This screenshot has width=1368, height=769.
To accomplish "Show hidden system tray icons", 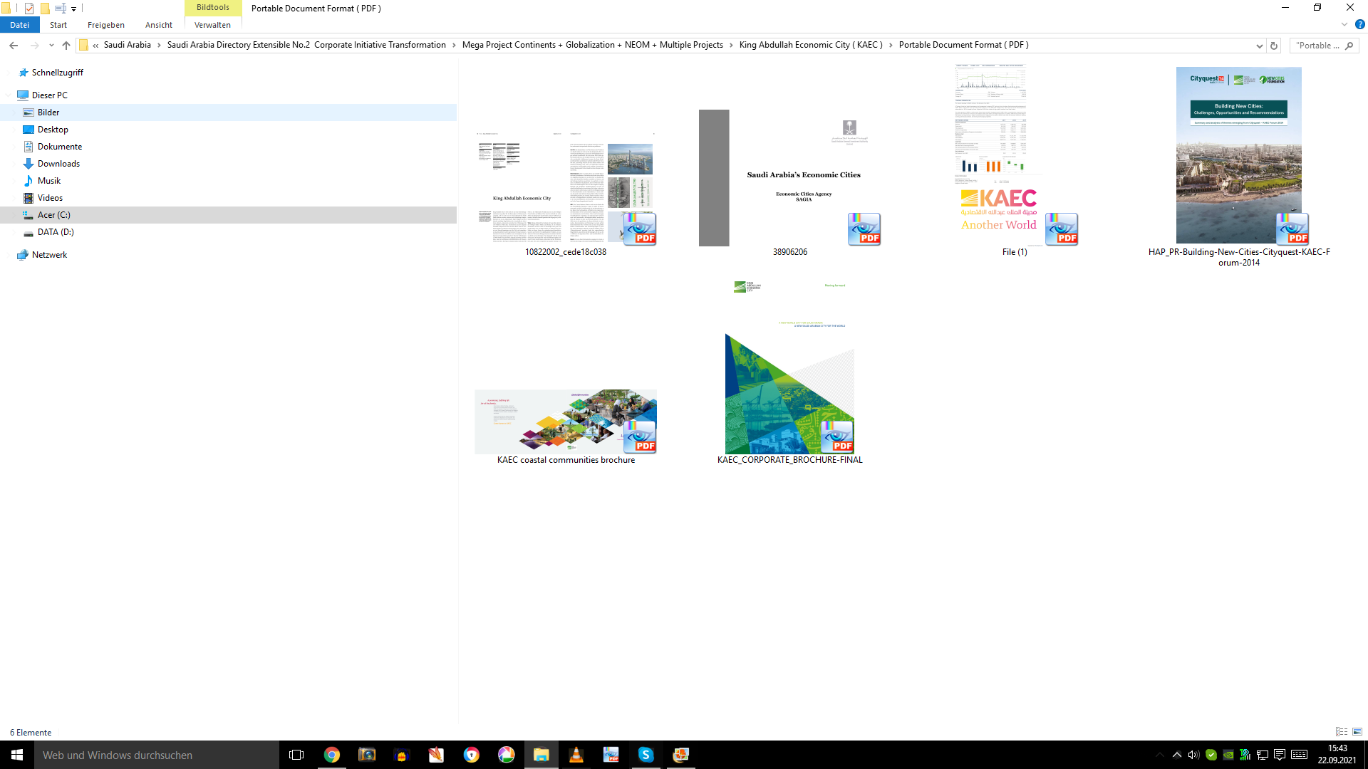I will click(x=1177, y=755).
